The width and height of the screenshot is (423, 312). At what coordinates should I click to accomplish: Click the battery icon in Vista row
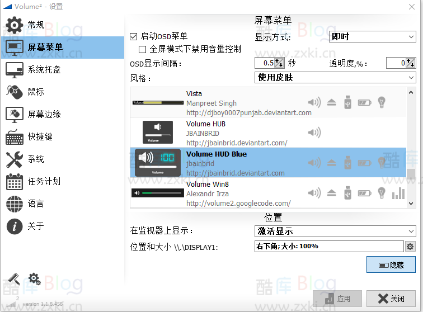click(x=364, y=103)
